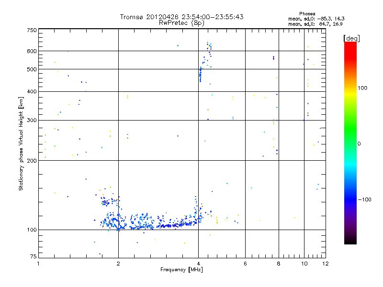This screenshot has width=383, height=287.
Task: Click the x-axis tick label "1"
Action: click(38, 264)
